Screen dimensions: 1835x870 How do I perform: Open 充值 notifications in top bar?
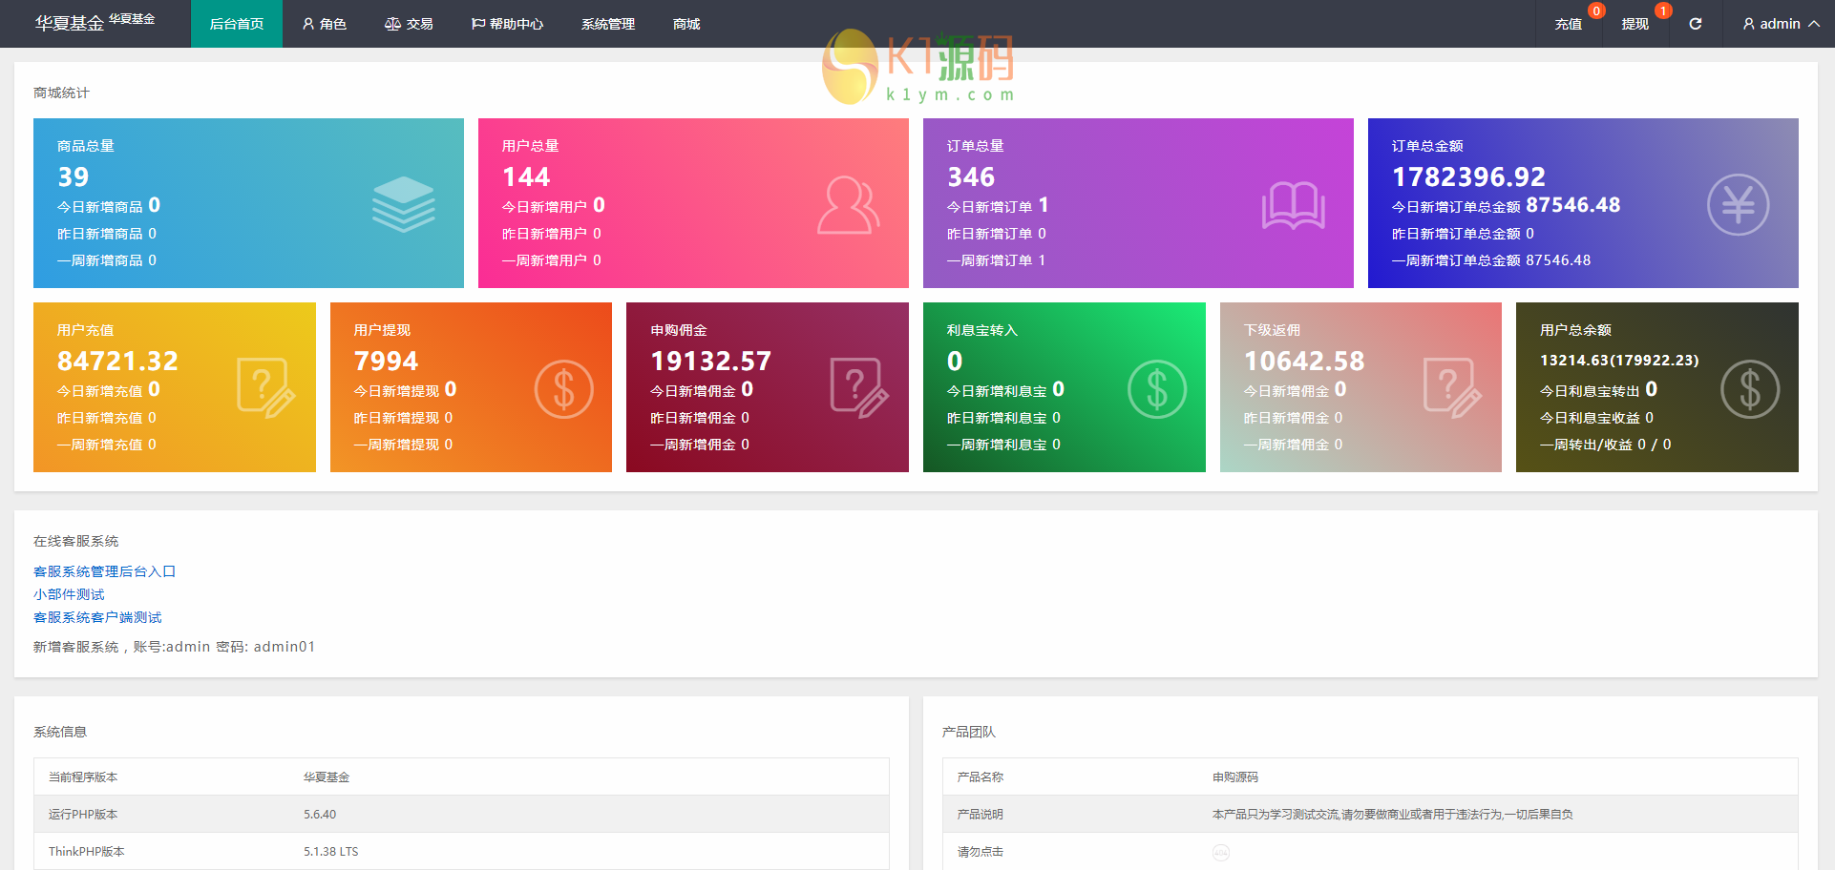1568,24
